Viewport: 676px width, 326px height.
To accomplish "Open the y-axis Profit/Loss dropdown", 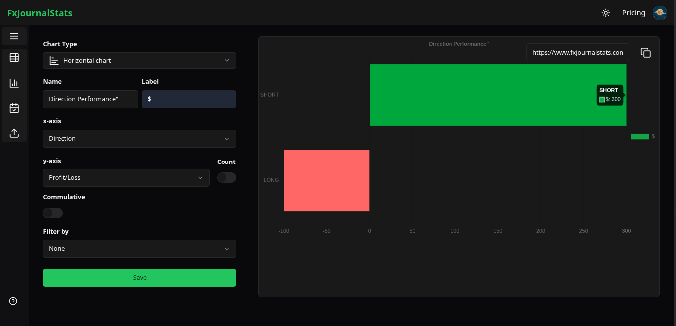I will coord(126,178).
